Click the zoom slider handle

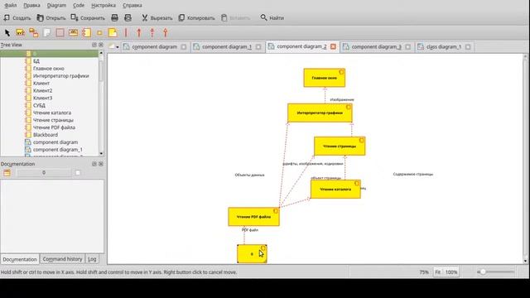(x=483, y=272)
